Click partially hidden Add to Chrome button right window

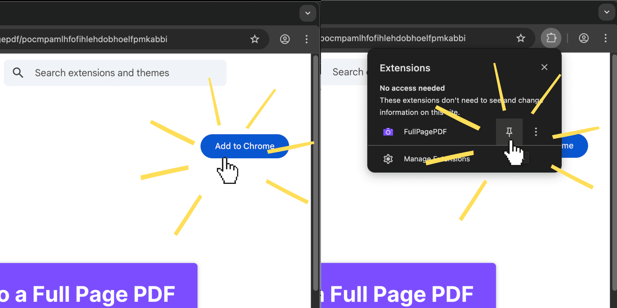click(574, 146)
